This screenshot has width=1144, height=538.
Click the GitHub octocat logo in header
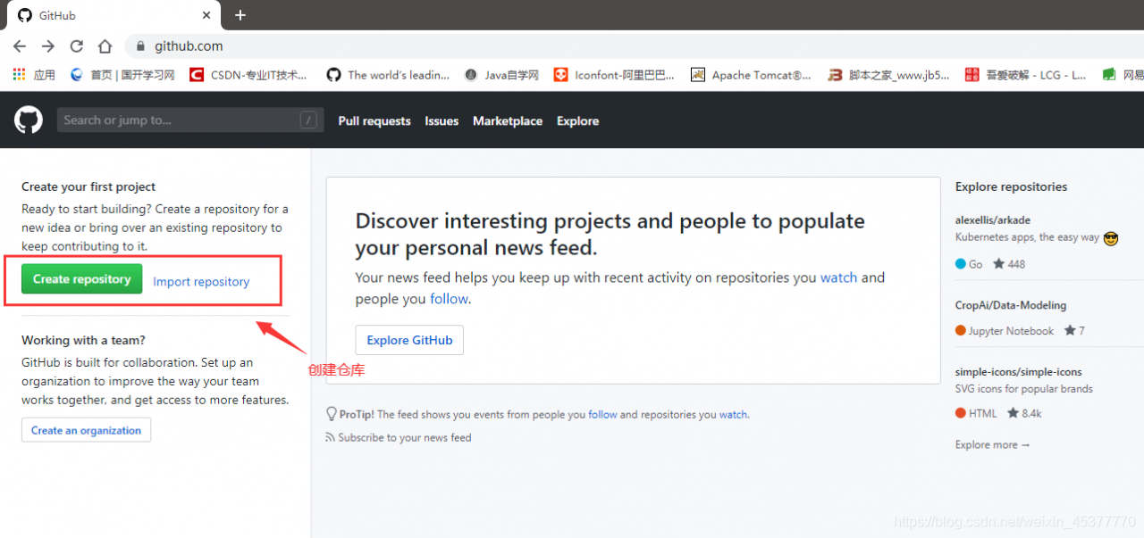point(29,120)
